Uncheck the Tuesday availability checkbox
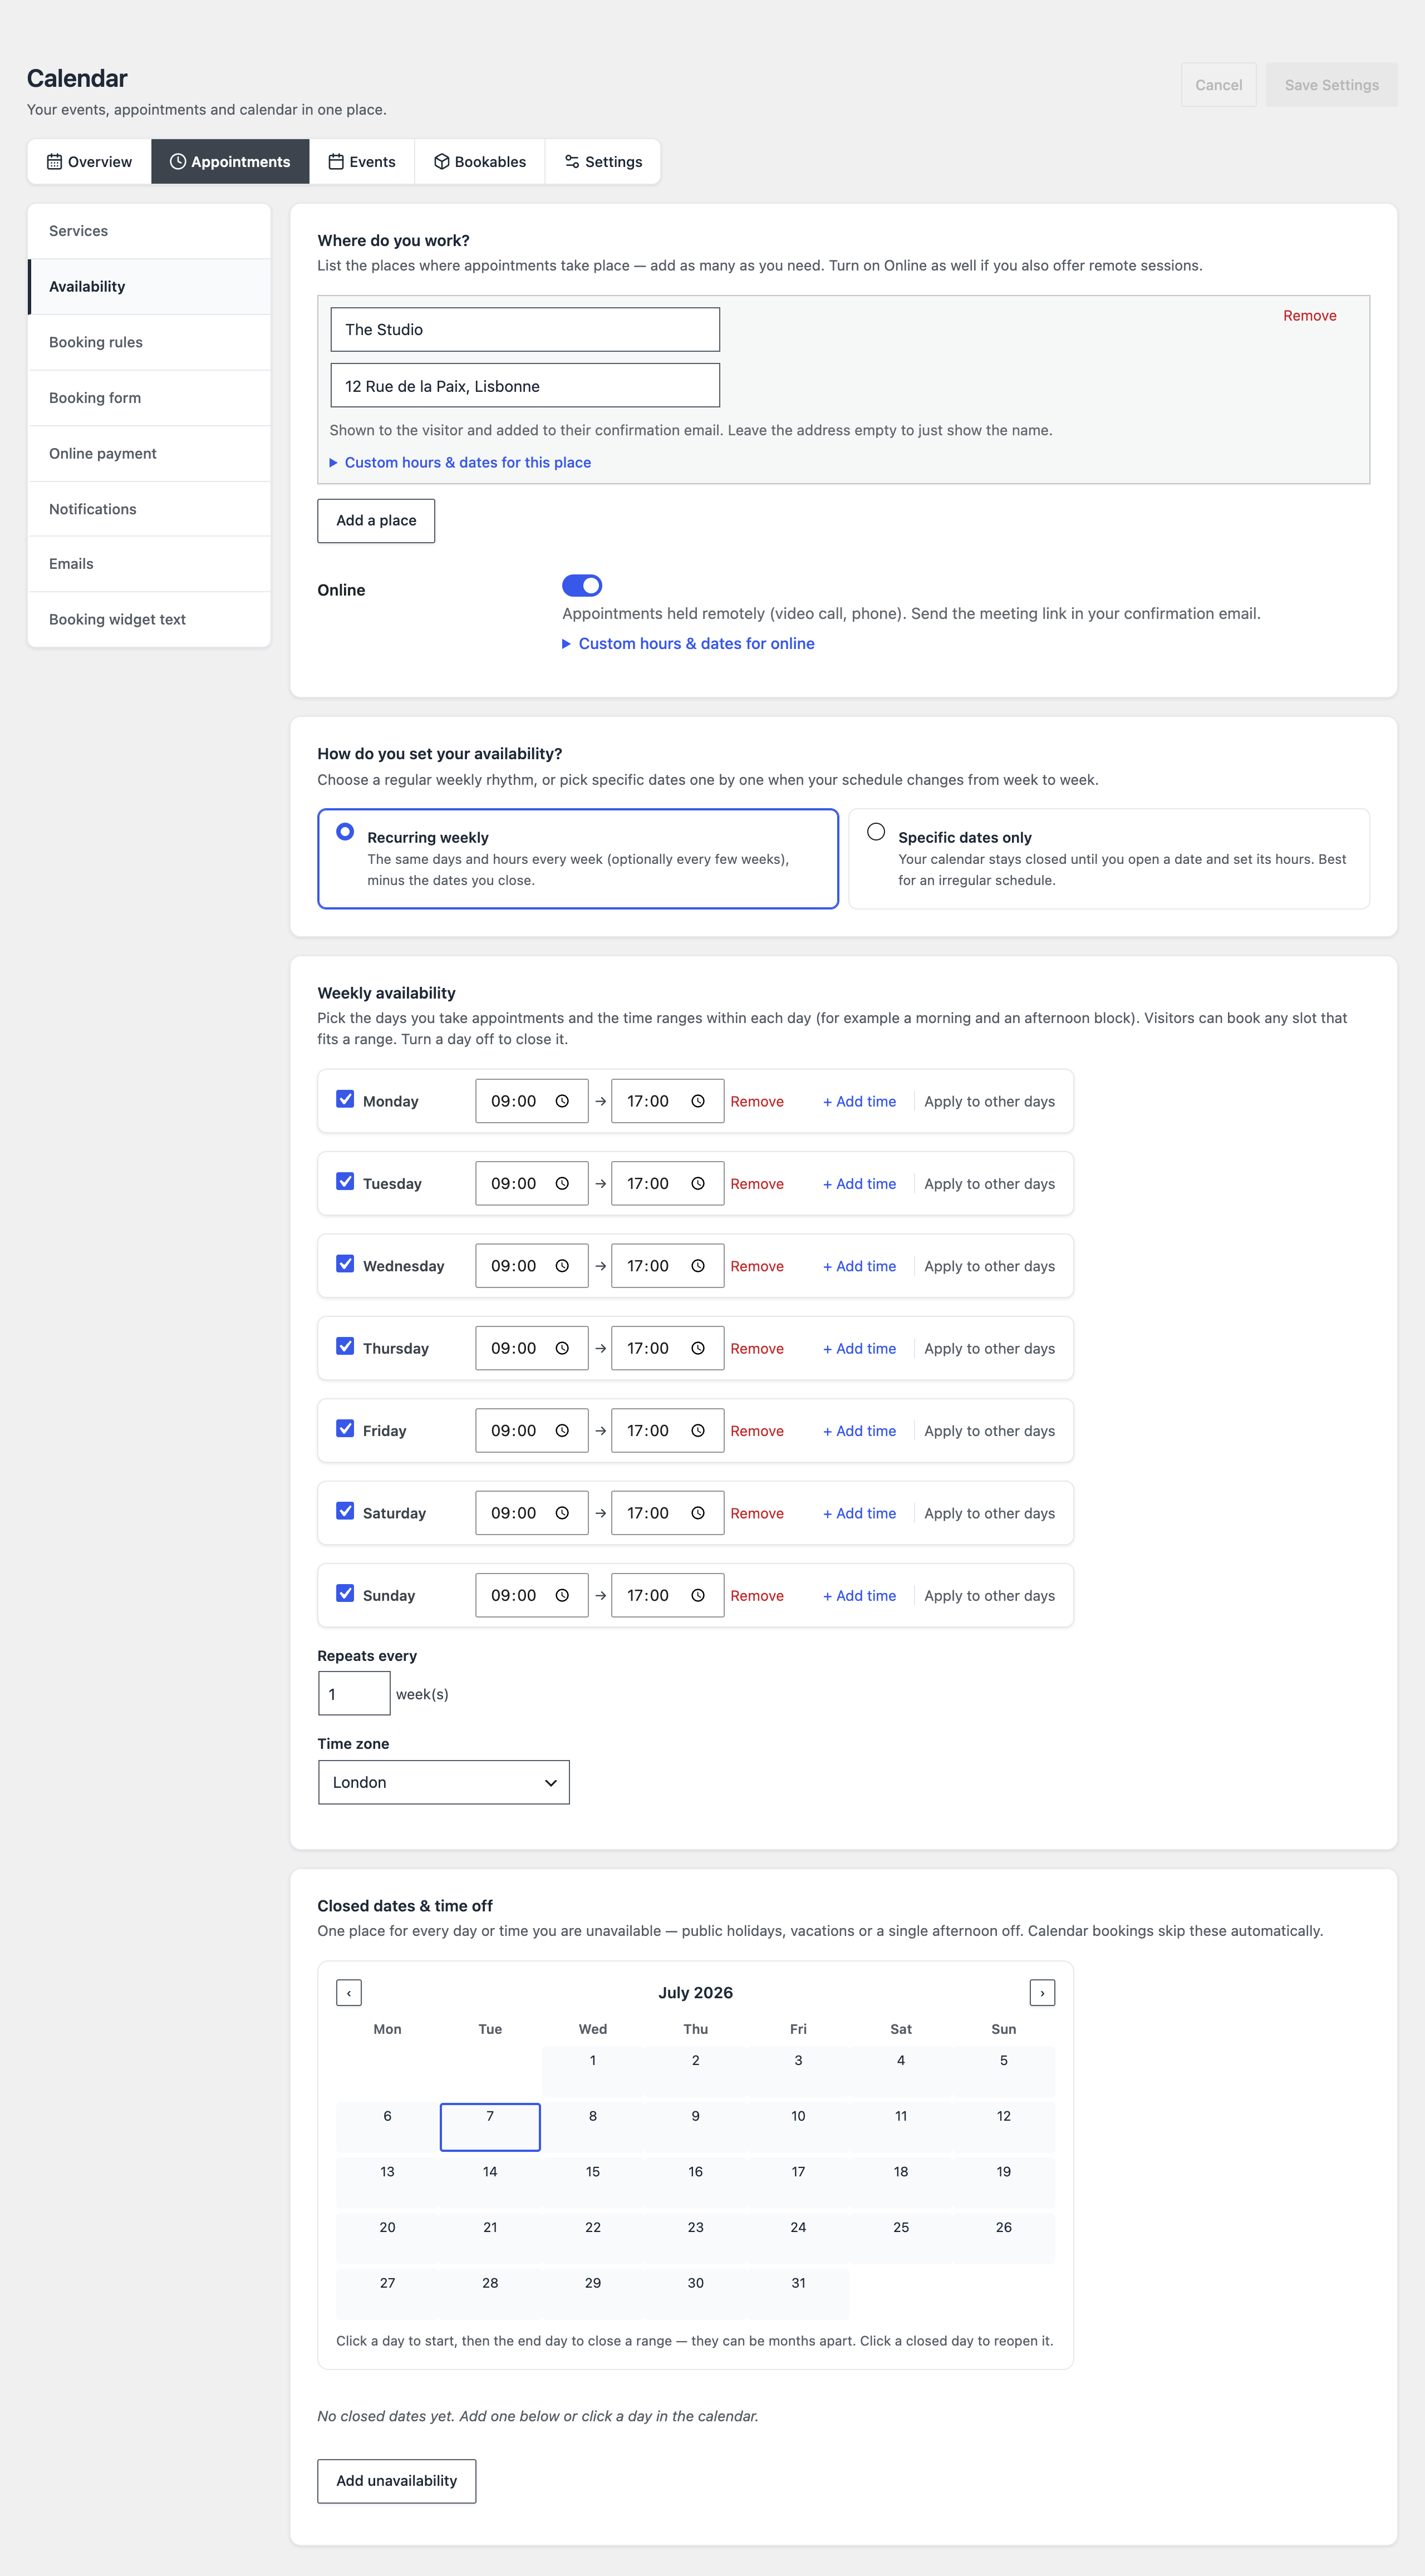The image size is (1425, 2576). pyautogui.click(x=345, y=1181)
